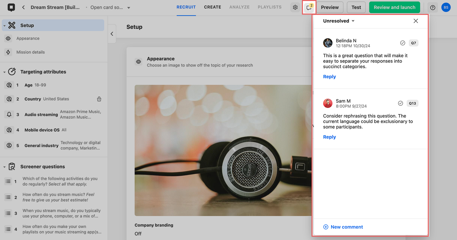Click the person icon beside Mobile device OS
The height and width of the screenshot is (240, 457).
point(9,130)
